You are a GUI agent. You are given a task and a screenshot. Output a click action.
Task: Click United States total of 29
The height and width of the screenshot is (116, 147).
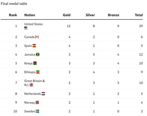(141, 26)
